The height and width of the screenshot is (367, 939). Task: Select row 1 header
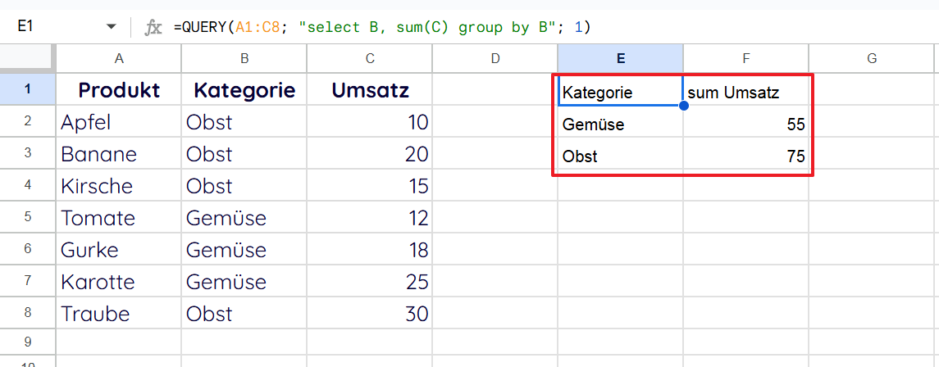pyautogui.click(x=27, y=89)
